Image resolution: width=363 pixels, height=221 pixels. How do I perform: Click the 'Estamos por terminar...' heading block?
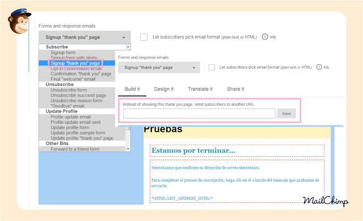(x=237, y=151)
